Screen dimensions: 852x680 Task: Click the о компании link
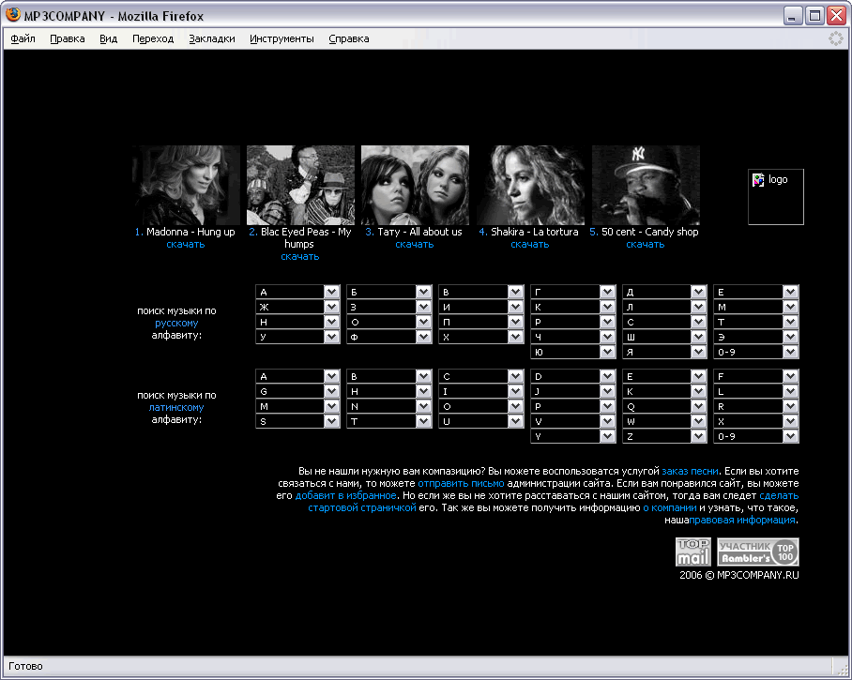[669, 507]
